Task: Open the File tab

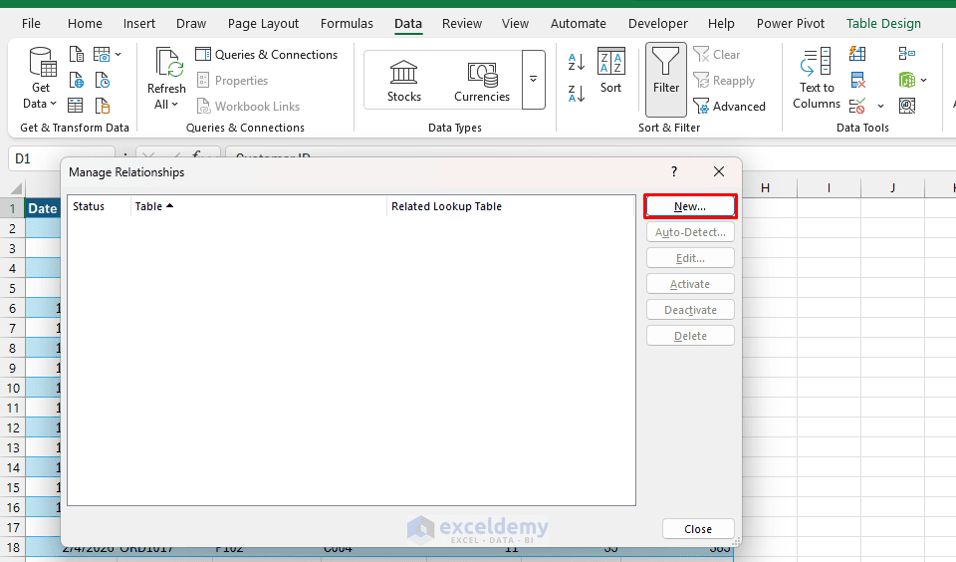Action: click(x=31, y=23)
